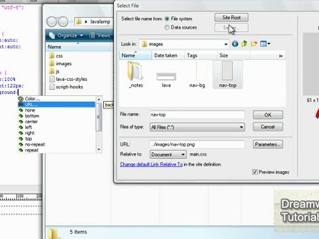Image resolution: width=319 pixels, height=239 pixels.
Task: Show more columns with the chevron
Action: 281,56
